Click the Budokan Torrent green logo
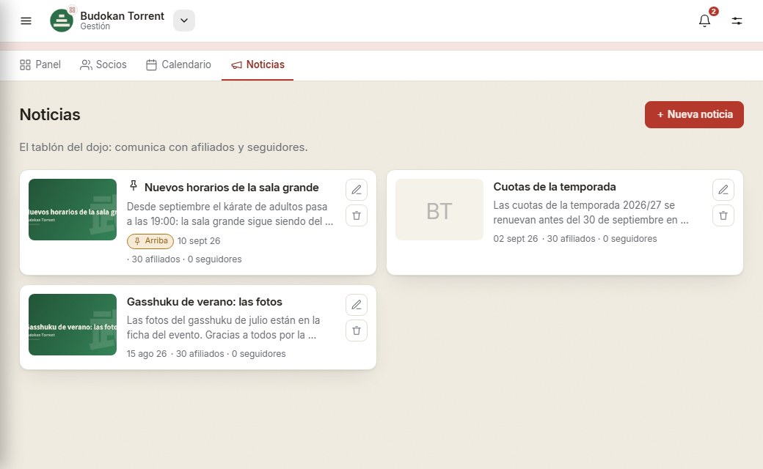Image resolution: width=763 pixels, height=469 pixels. [x=62, y=21]
